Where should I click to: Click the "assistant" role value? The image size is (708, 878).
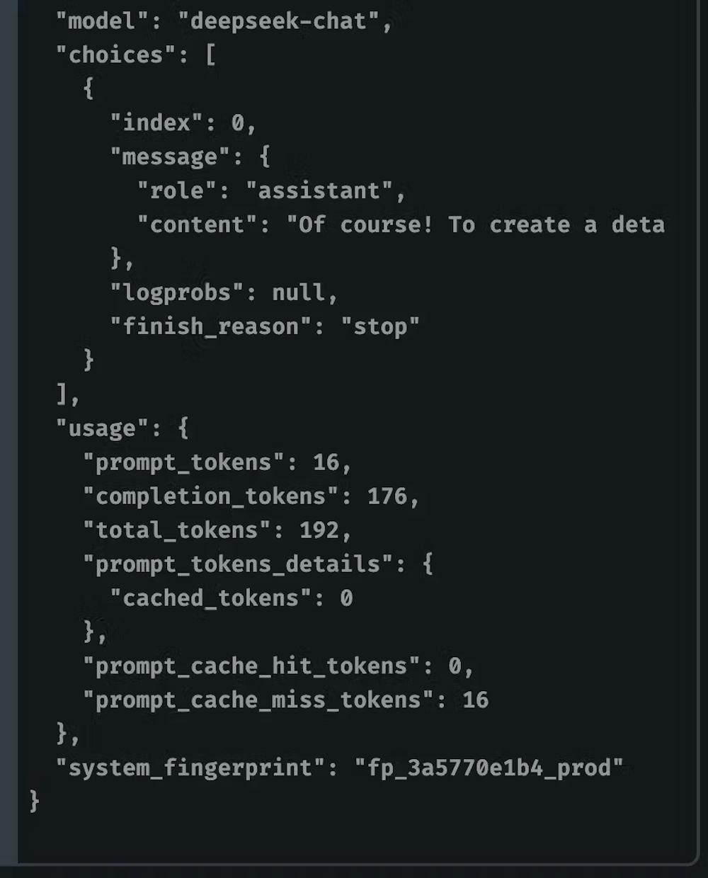click(319, 191)
